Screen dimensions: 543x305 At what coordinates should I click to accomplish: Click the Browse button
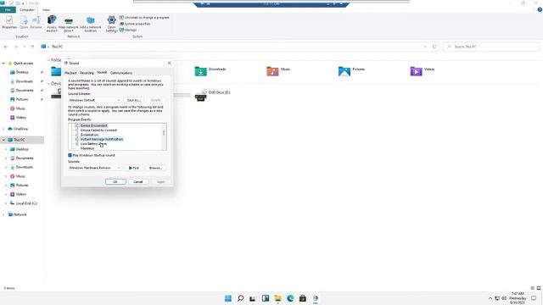(x=155, y=168)
